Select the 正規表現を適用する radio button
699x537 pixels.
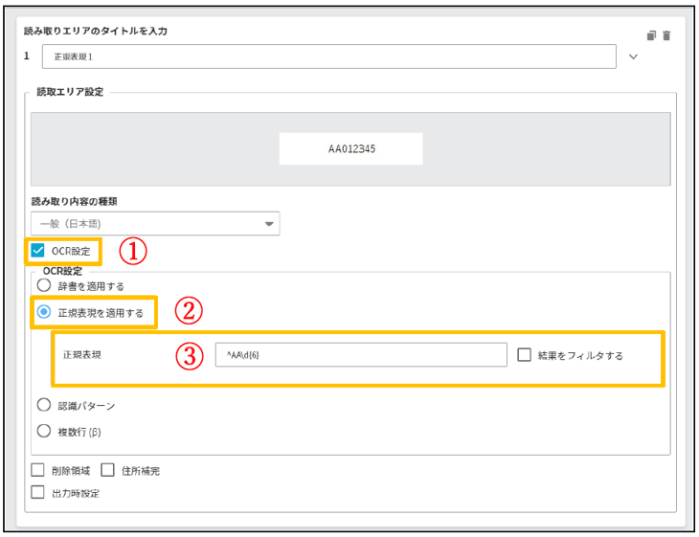[43, 312]
